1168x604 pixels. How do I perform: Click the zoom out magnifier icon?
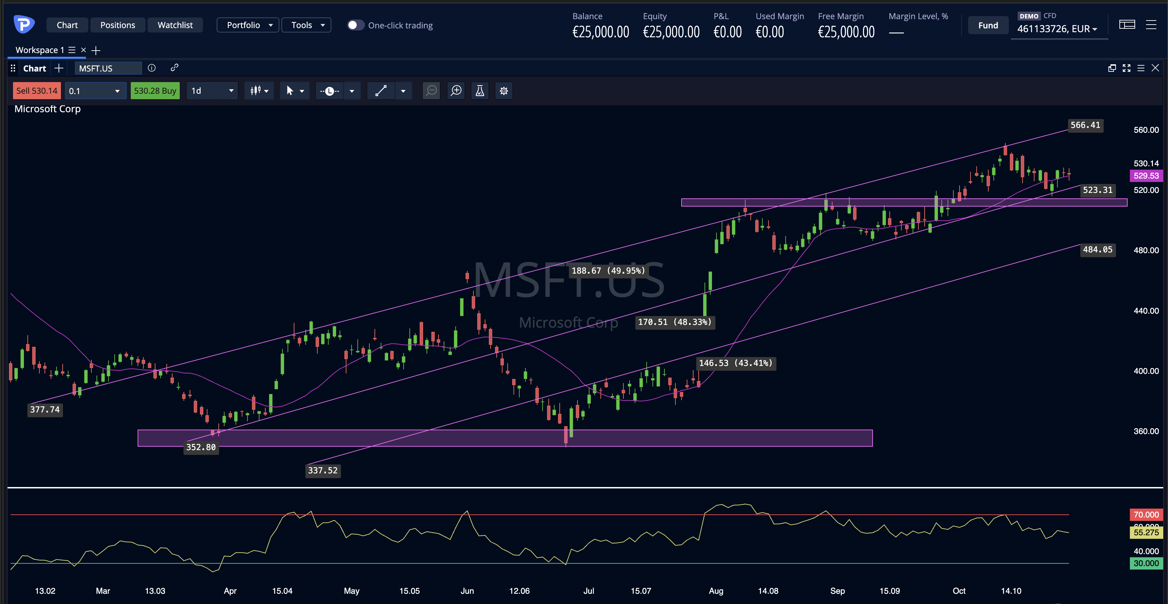click(x=431, y=91)
